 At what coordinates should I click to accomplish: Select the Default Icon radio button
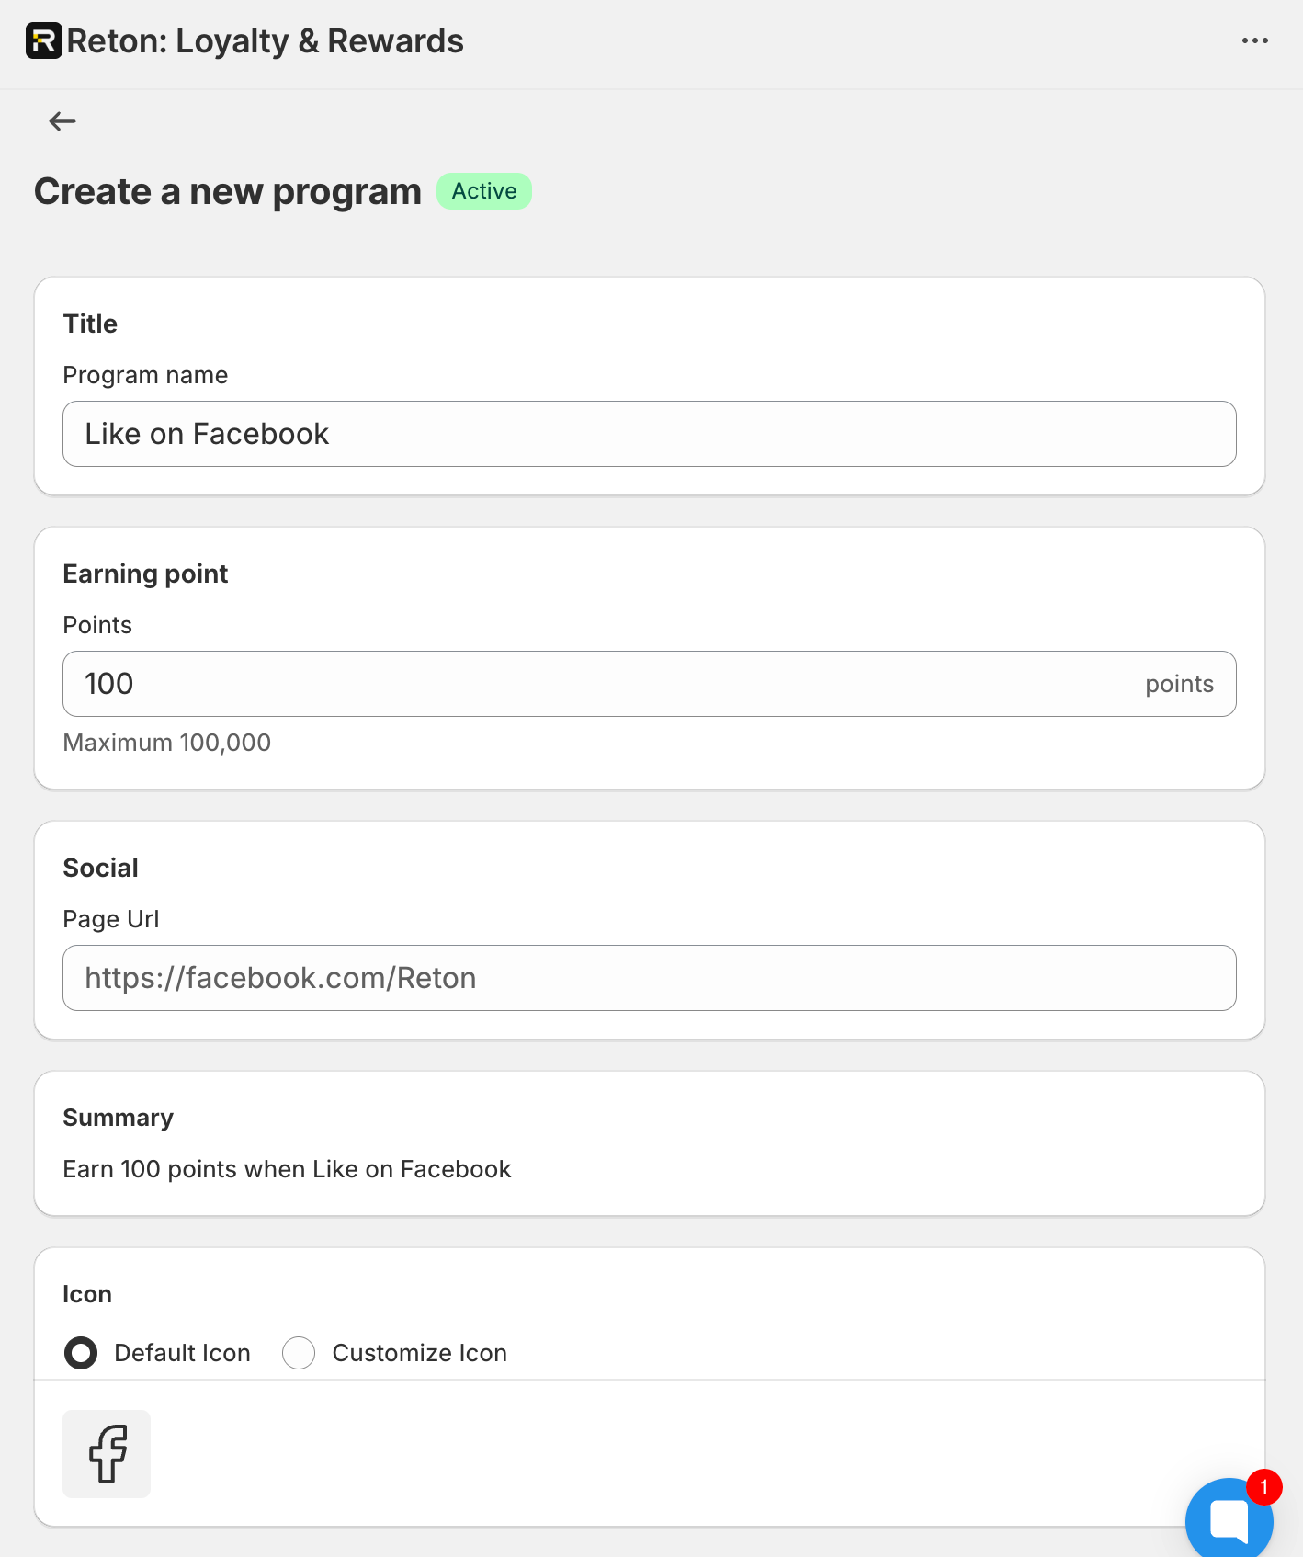(x=81, y=1353)
